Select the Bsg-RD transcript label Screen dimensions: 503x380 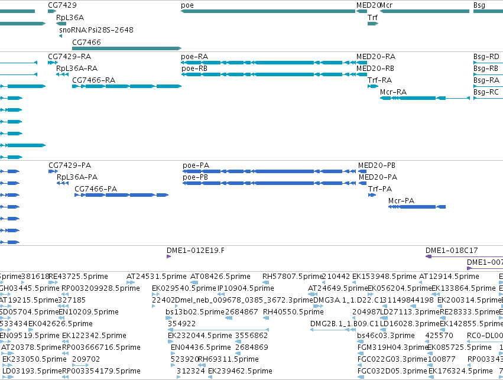tap(486, 57)
